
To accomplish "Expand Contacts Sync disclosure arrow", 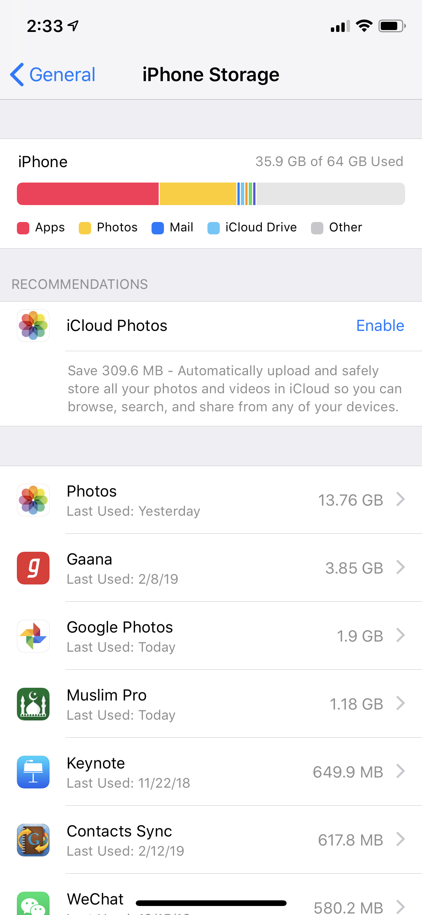I will coord(401,840).
